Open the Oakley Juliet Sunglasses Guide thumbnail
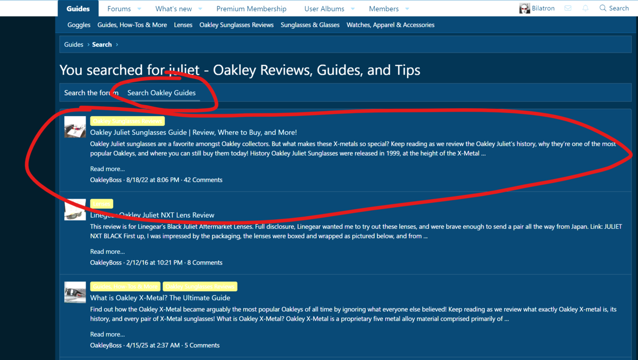 75,127
